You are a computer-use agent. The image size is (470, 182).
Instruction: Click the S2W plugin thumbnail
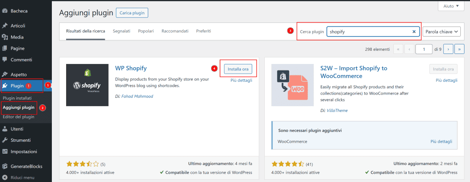click(x=292, y=85)
